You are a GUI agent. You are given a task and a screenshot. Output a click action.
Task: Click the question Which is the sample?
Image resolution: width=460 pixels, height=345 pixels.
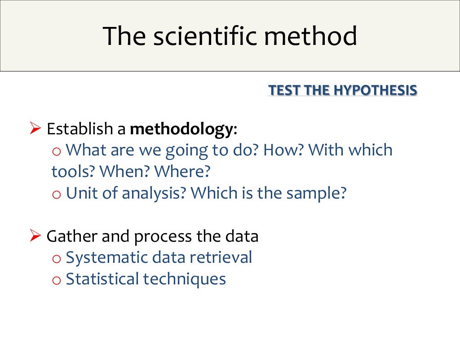tap(269, 193)
